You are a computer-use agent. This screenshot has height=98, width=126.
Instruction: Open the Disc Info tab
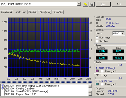[33, 12]
